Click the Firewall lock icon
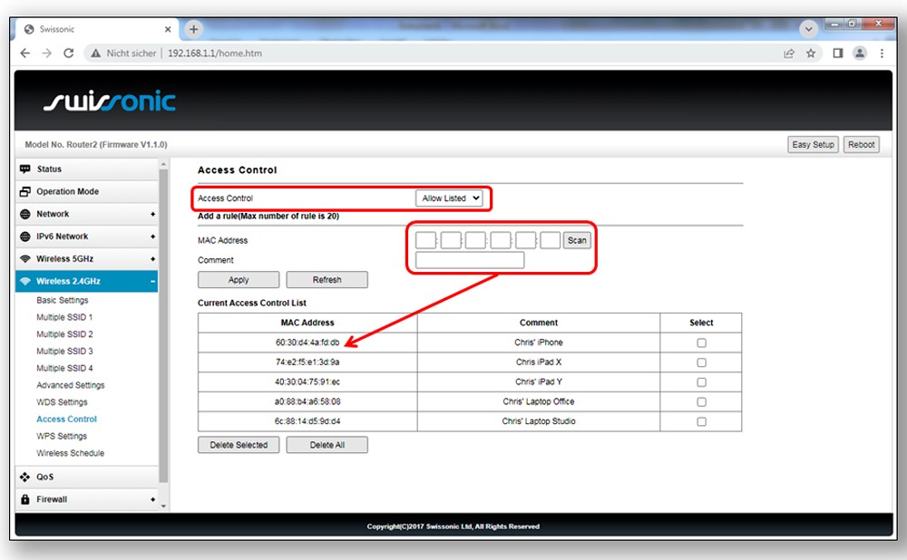Image resolution: width=907 pixels, height=560 pixels. [x=25, y=499]
